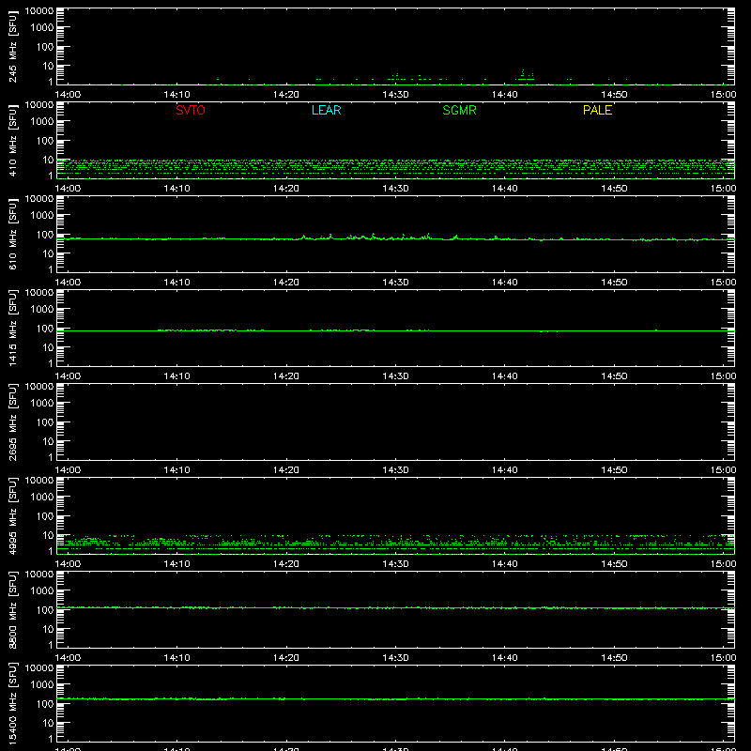The image size is (751, 751).
Task: Click the green SGMR station label
Action: coord(459,110)
